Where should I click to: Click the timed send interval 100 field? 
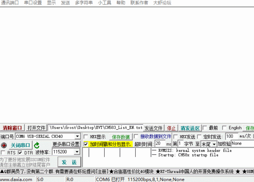[232, 136]
